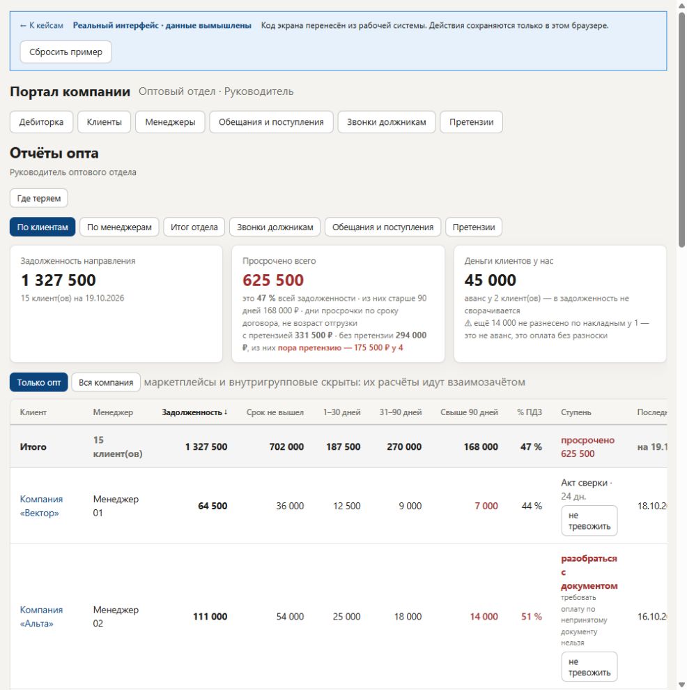Click the vertical page scrollbar thumb
The image size is (687, 690).
pos(681,130)
